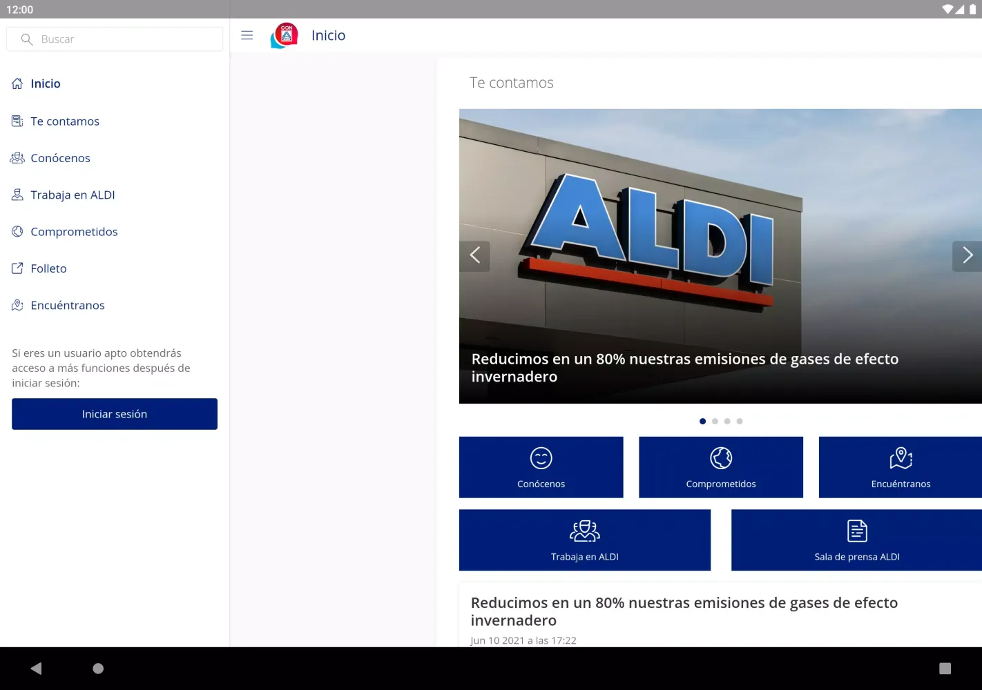Open the hamburger menu icon

pos(247,35)
